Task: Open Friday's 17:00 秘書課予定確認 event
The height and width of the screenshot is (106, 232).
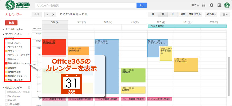Action: (x=160, y=99)
